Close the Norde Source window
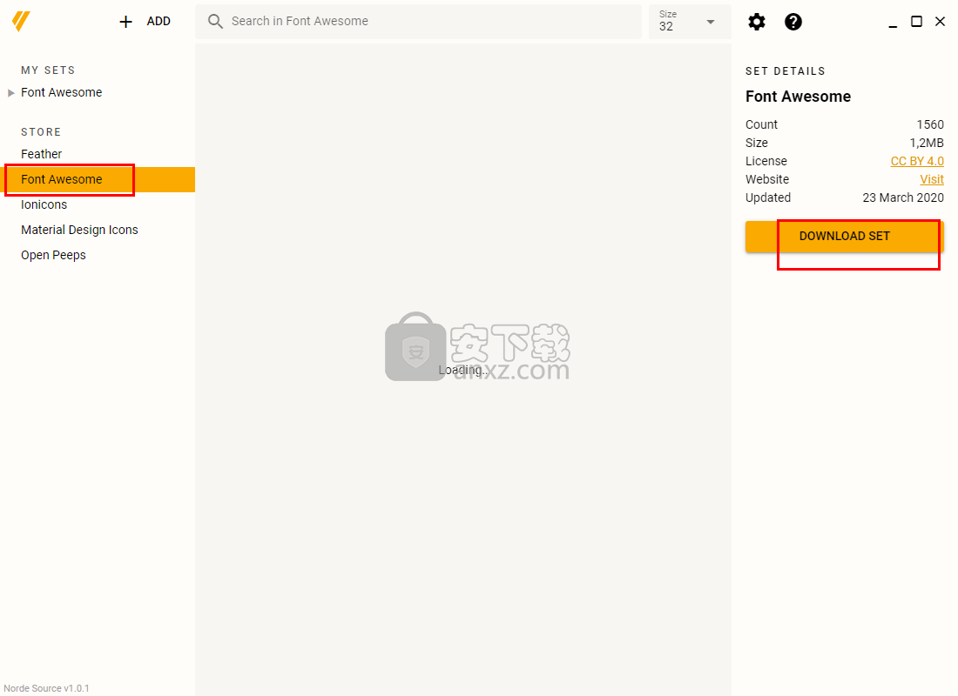 [941, 22]
